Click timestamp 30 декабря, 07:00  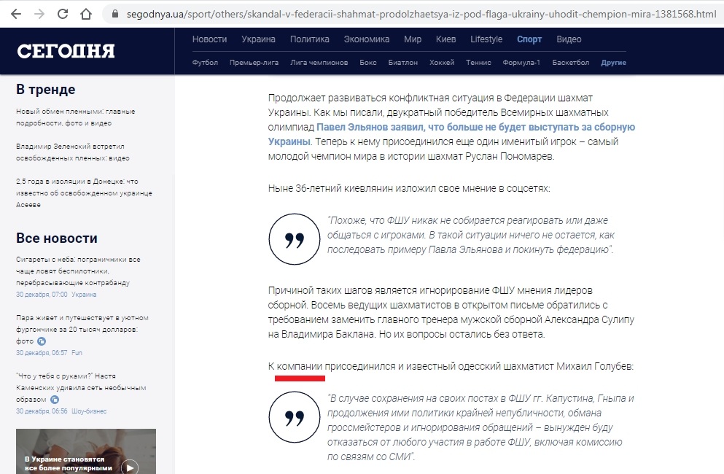coord(42,295)
